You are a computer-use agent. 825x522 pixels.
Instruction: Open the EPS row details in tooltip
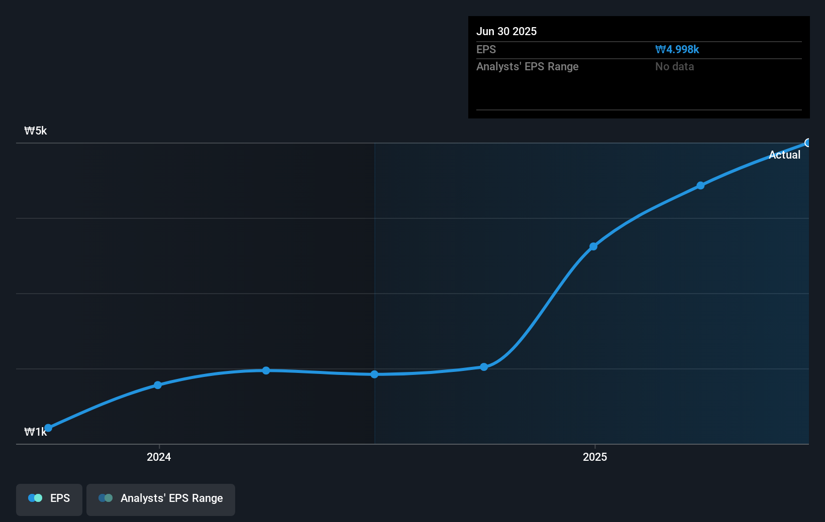coord(486,49)
